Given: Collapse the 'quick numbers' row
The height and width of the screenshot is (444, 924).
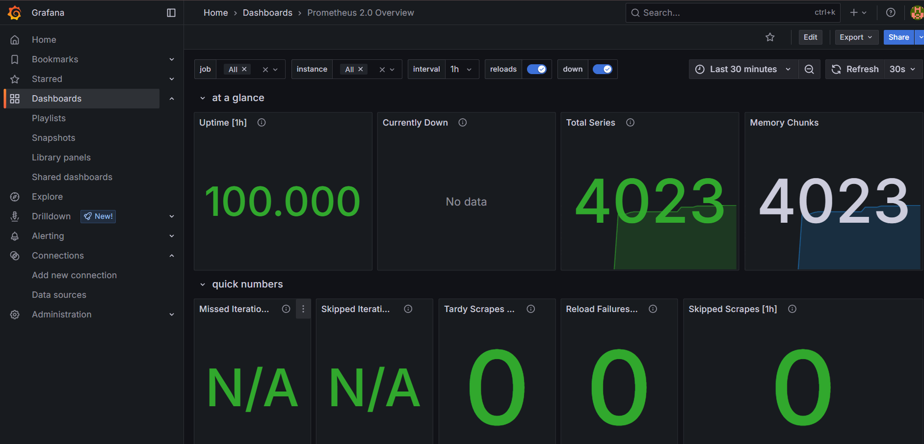Looking at the screenshot, I should [x=203, y=285].
